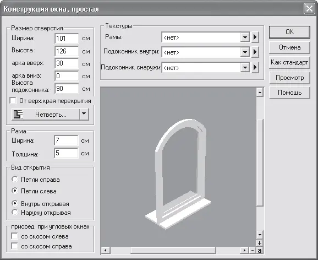Image resolution: width=318 pixels, height=260 pixels.
Task: Check the со скосом слева option
Action: pos(14,236)
